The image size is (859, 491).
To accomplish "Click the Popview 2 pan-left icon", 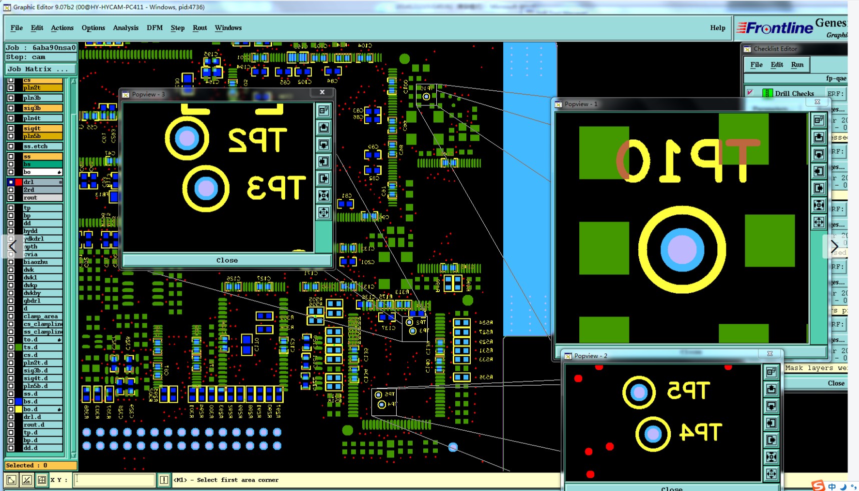I will [x=771, y=423].
